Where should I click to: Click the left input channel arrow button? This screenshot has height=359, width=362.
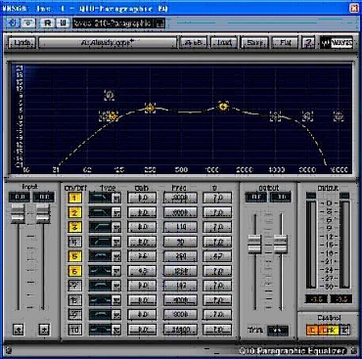point(19,330)
